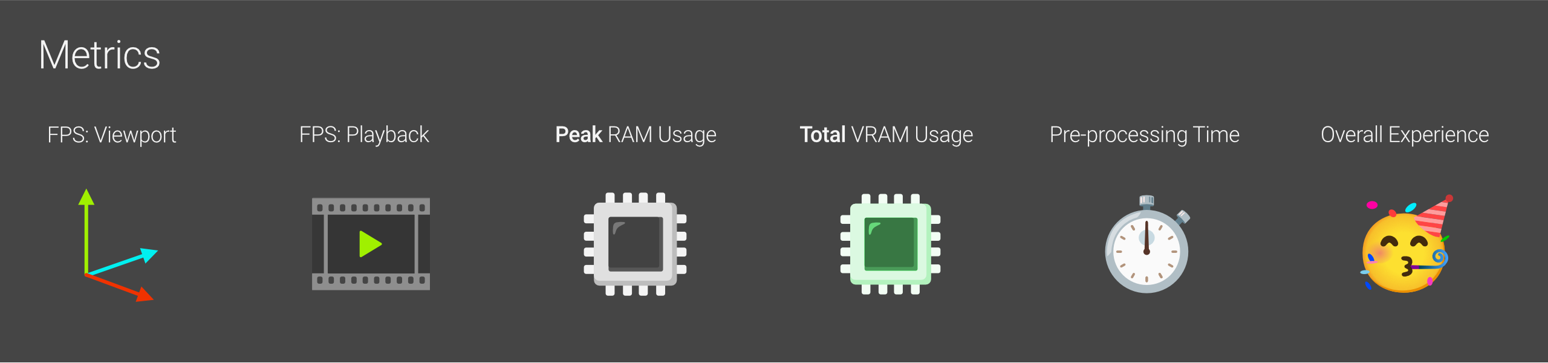
Task: Click the FPS: Playback label
Action: pyautogui.click(x=364, y=135)
